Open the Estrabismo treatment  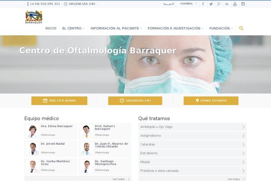(192, 153)
